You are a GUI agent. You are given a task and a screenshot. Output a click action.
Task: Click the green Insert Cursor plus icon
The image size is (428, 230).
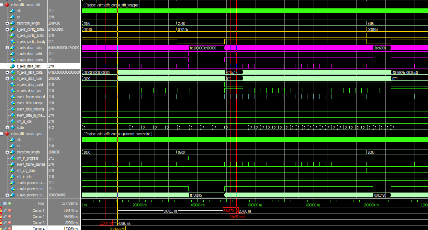10,204
